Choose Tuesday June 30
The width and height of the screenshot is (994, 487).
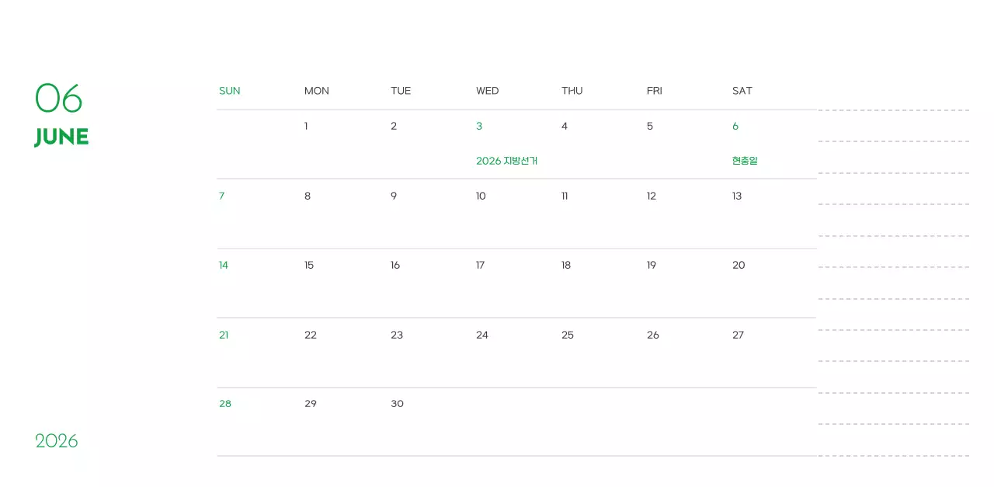click(x=397, y=404)
